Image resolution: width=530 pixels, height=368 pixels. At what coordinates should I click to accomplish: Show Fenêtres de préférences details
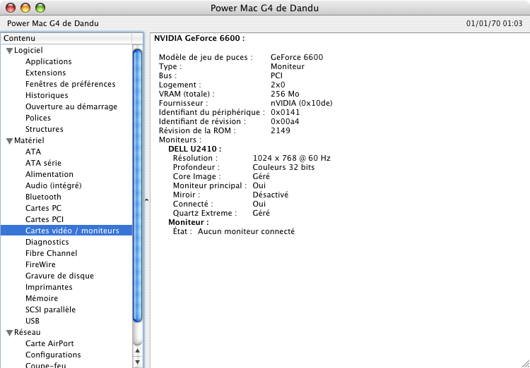(x=70, y=84)
